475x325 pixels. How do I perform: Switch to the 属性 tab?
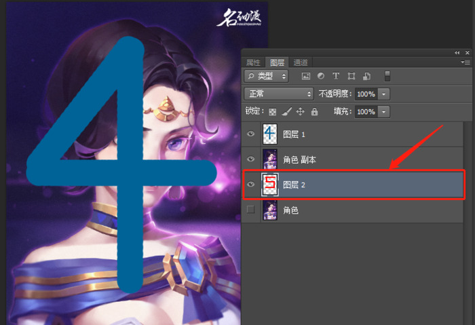pyautogui.click(x=253, y=62)
